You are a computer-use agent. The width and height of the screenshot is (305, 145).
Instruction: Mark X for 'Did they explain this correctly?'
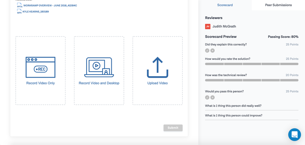coord(213,51)
